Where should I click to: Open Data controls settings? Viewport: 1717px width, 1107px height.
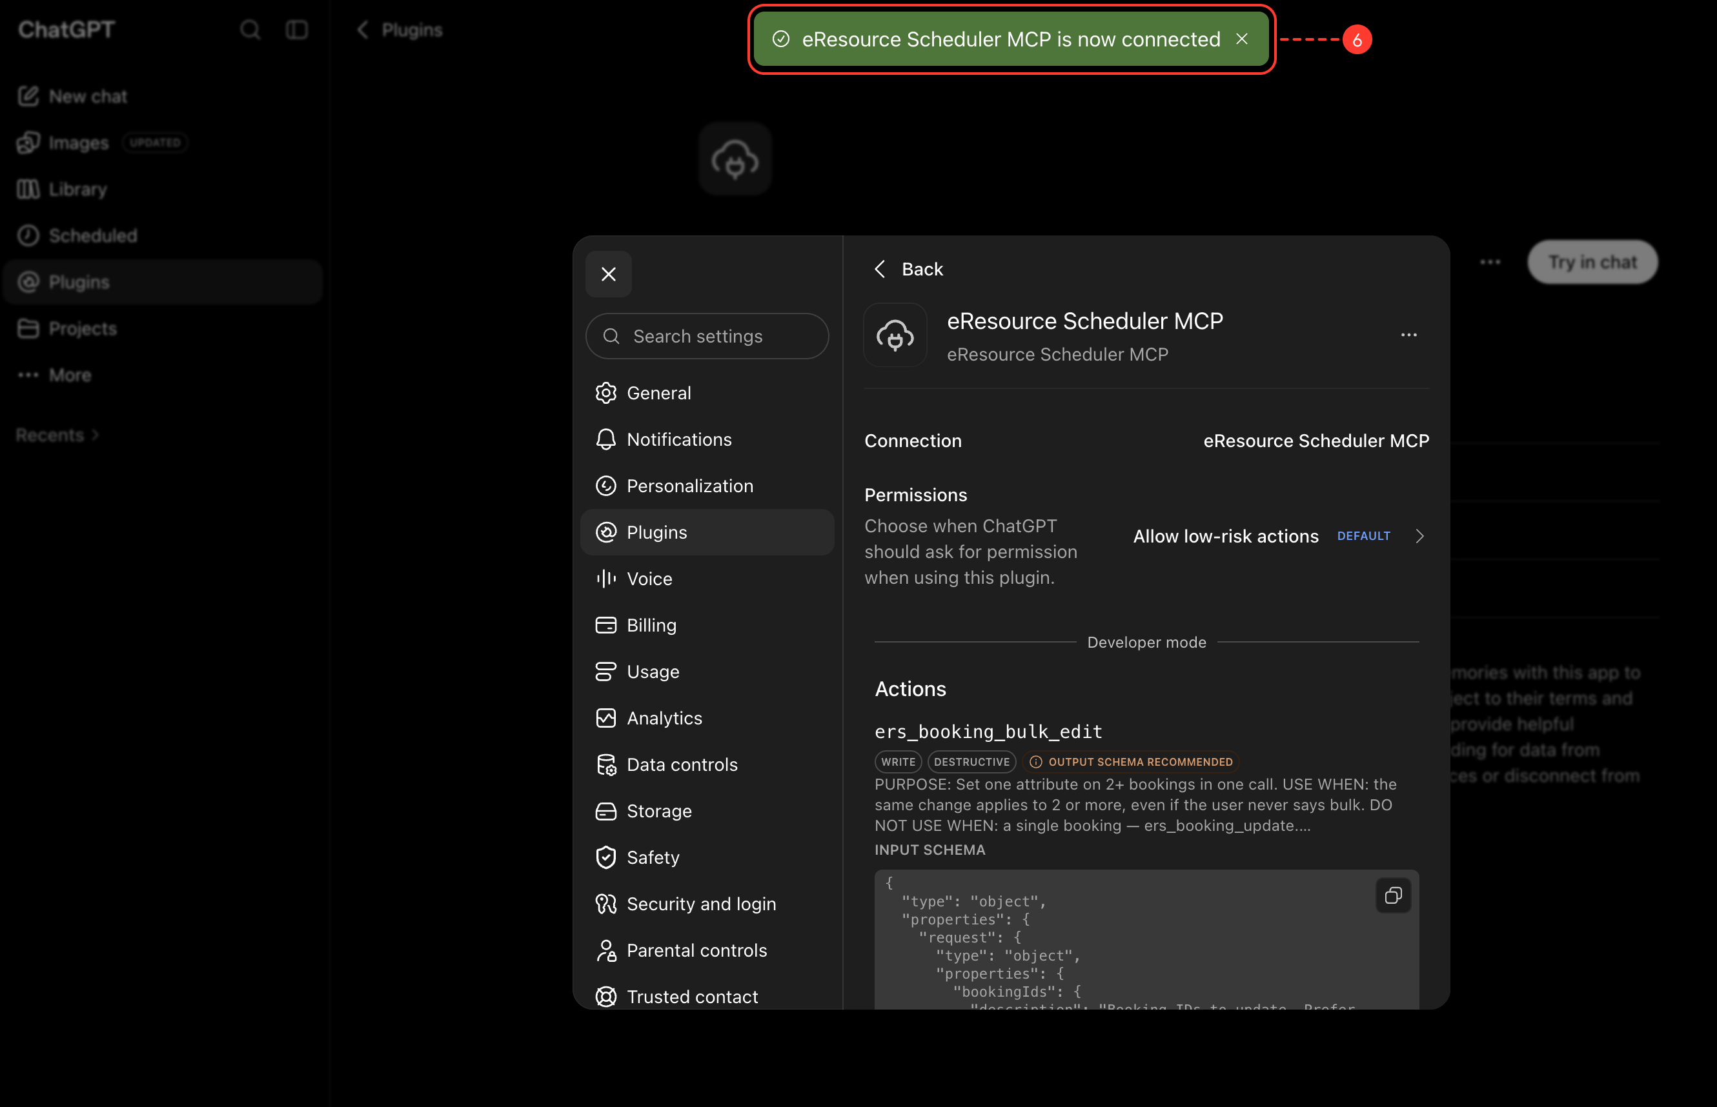[x=707, y=764]
